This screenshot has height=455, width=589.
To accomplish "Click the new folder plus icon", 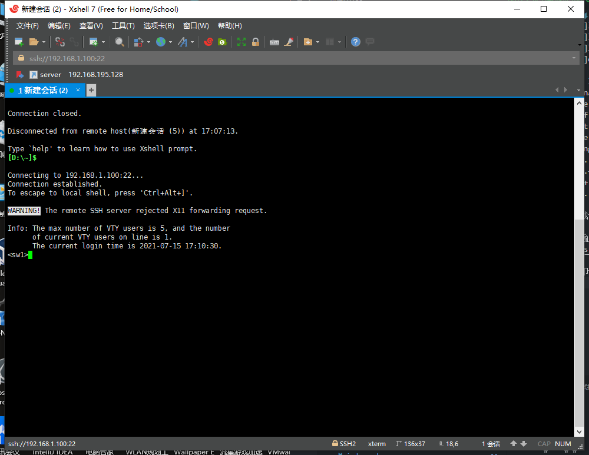I will [308, 42].
